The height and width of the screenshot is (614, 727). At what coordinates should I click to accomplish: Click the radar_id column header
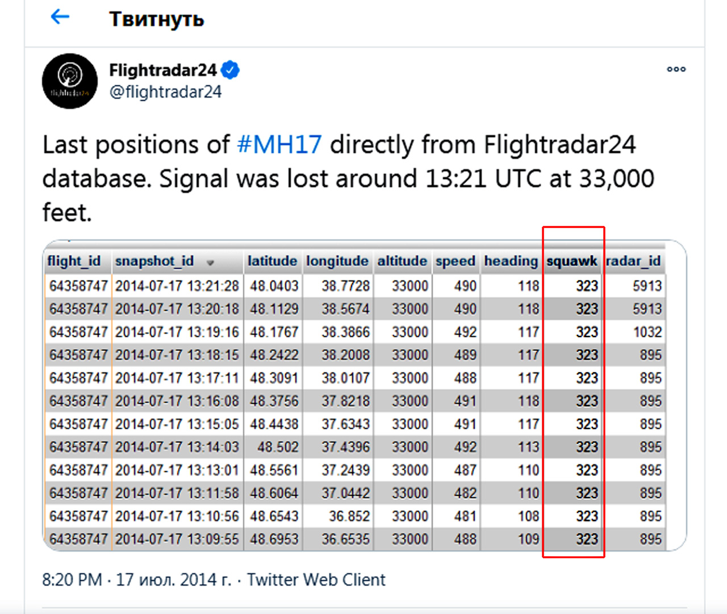[633, 261]
